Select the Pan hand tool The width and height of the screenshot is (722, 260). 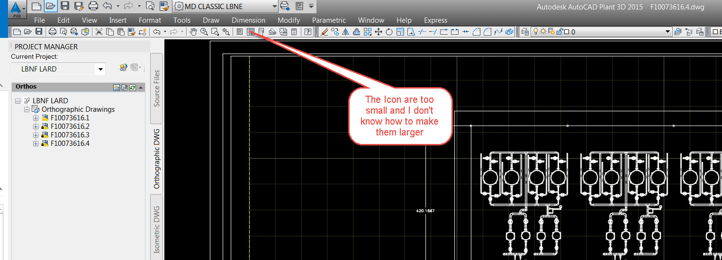pyautogui.click(x=193, y=32)
